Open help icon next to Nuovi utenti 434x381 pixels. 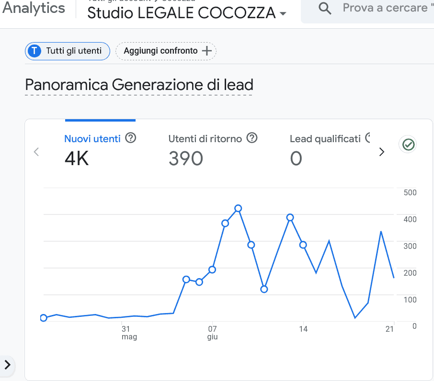coord(131,138)
